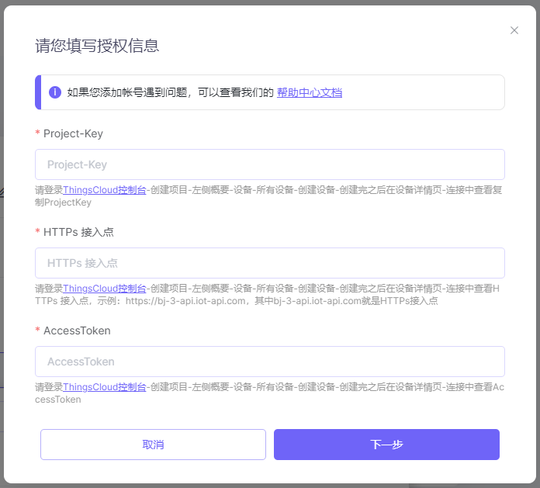Click the AccessToken field label
The image size is (540, 488).
(77, 331)
